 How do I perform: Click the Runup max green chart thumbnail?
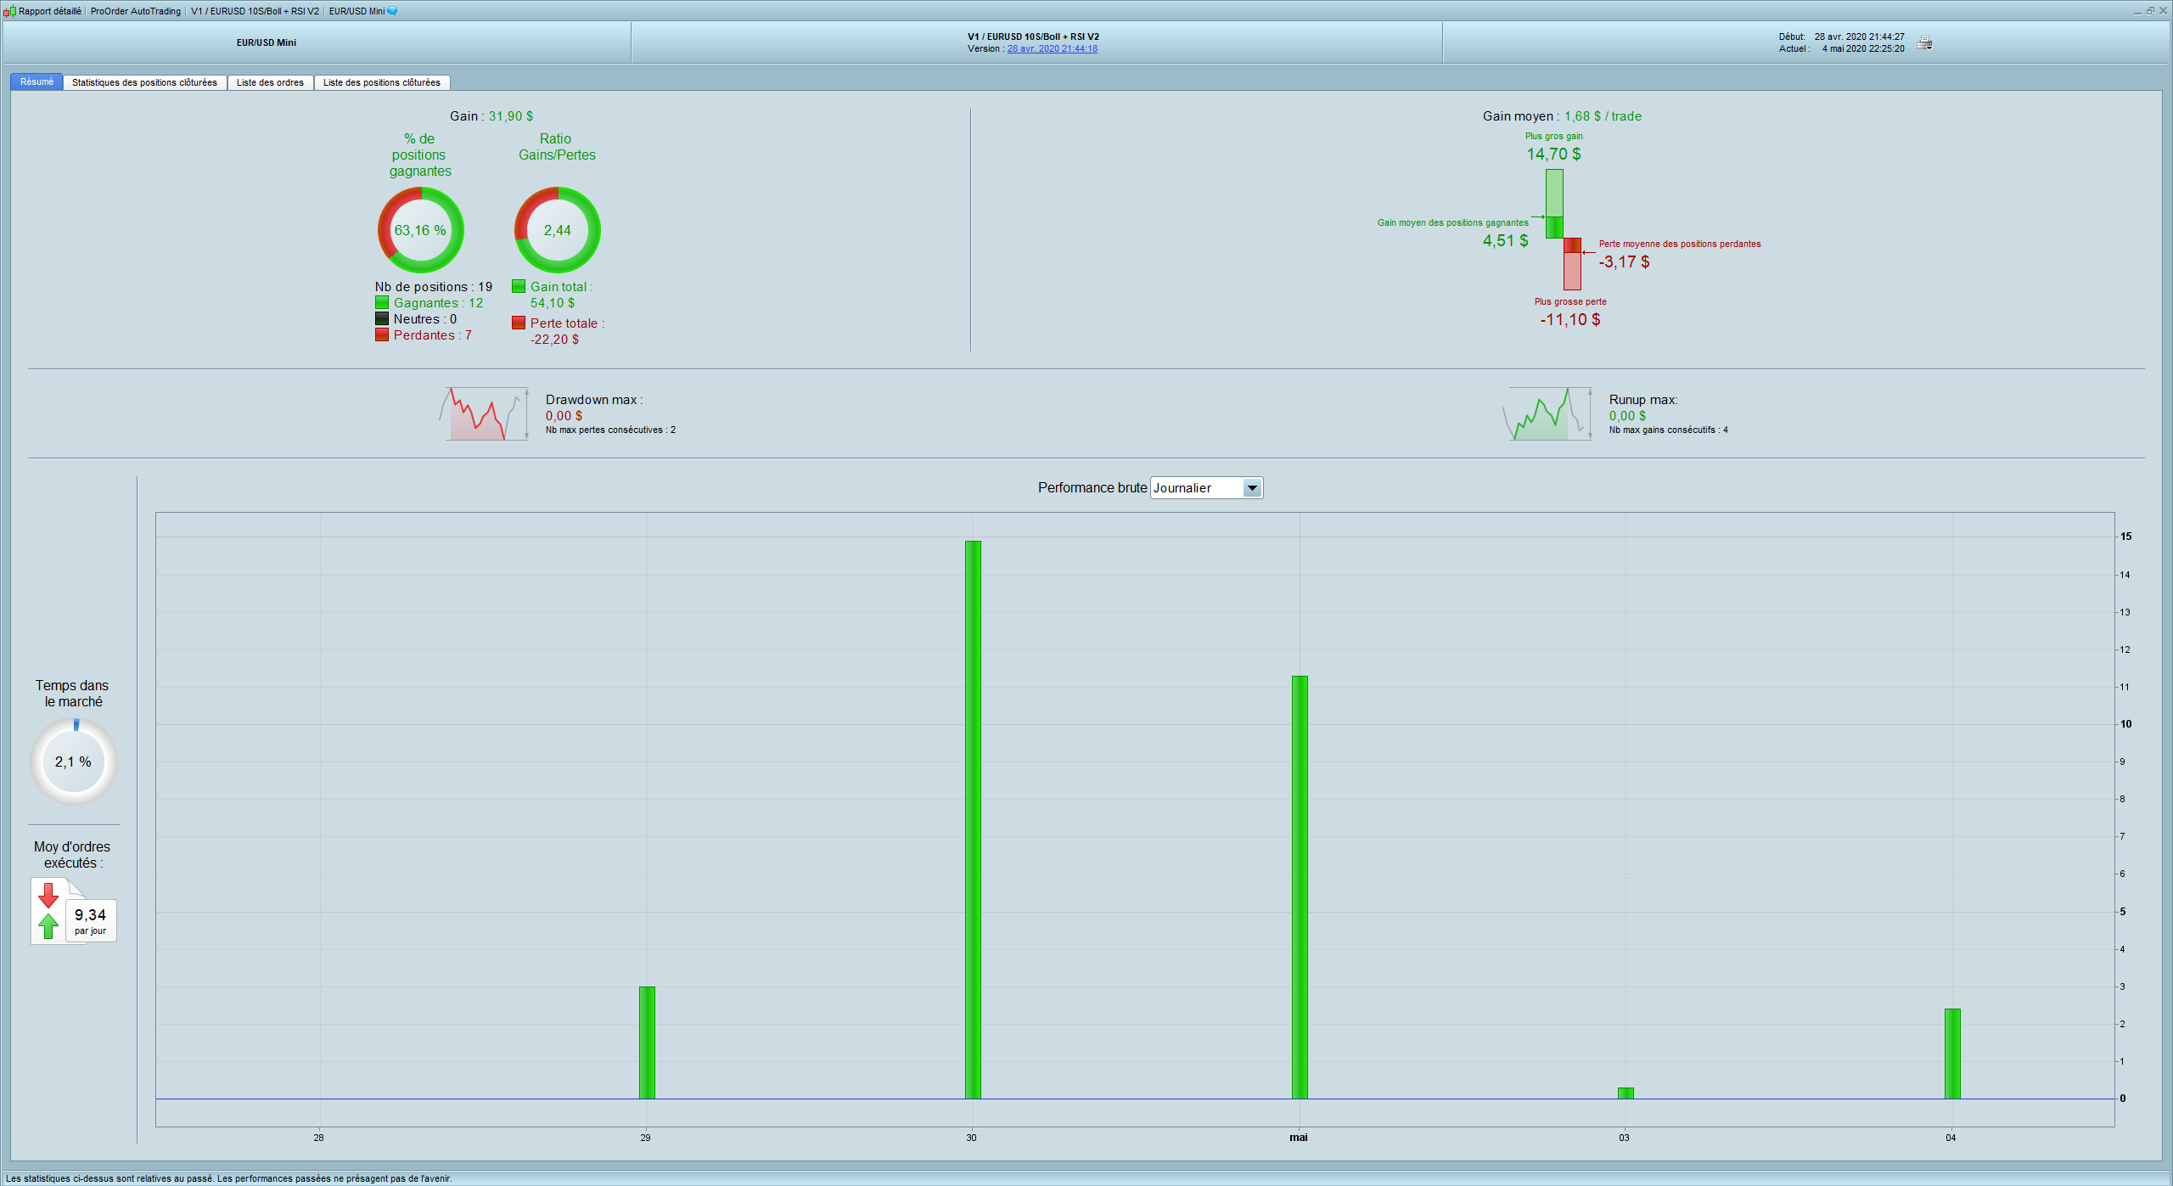pos(1547,414)
